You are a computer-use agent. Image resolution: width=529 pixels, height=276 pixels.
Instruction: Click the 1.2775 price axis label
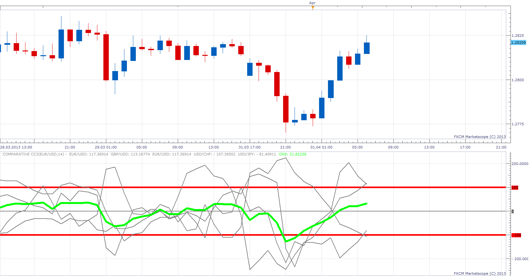518,124
